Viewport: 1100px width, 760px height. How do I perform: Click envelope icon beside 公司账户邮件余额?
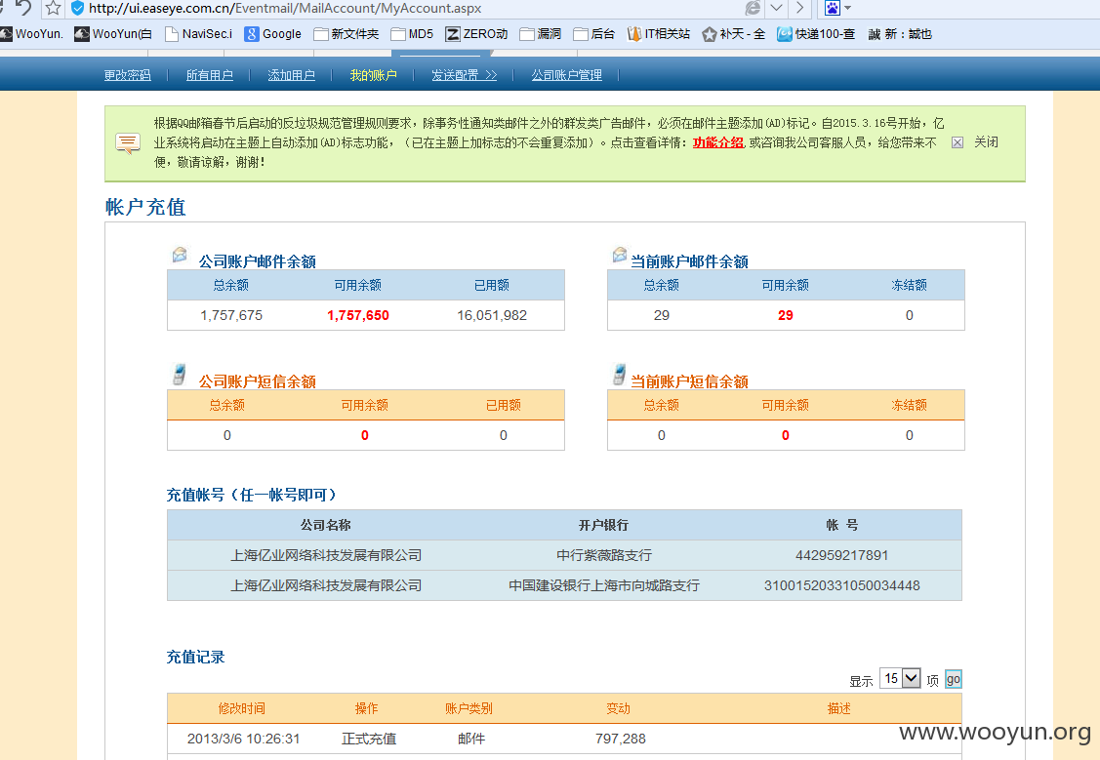point(180,255)
